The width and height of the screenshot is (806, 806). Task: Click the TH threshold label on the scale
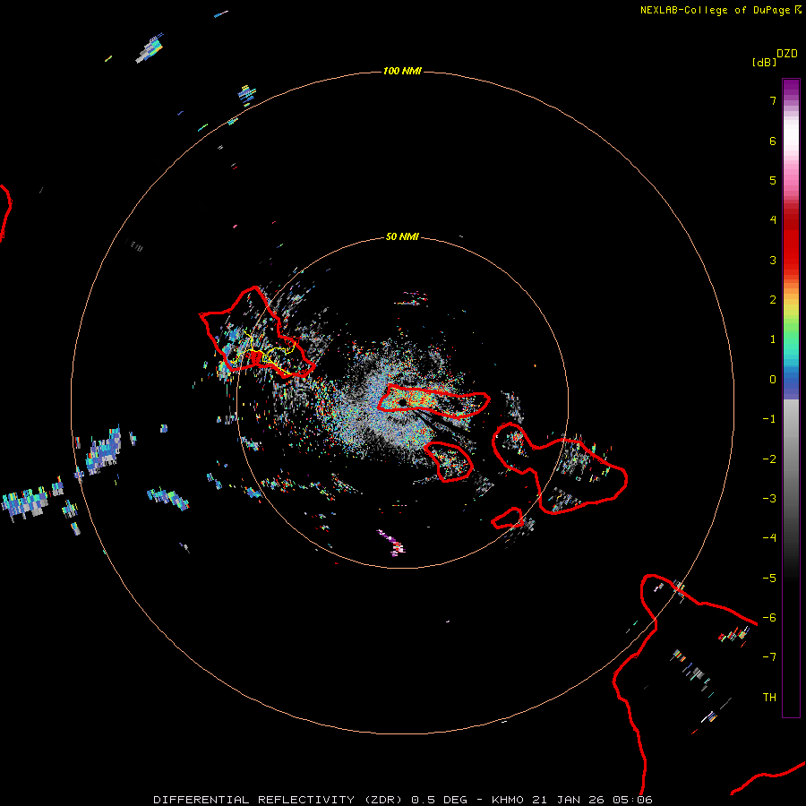pos(769,698)
